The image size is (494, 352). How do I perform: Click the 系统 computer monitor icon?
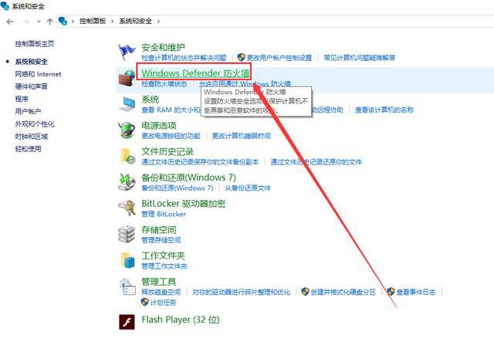127,104
